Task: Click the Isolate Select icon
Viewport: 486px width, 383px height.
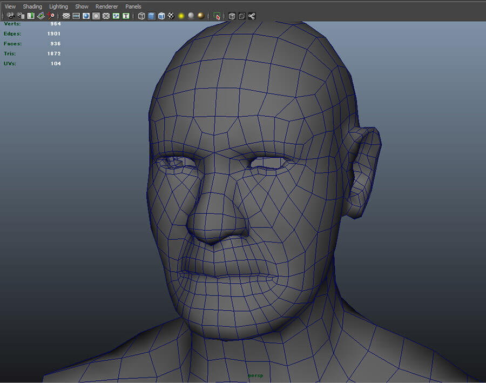Action: [217, 16]
